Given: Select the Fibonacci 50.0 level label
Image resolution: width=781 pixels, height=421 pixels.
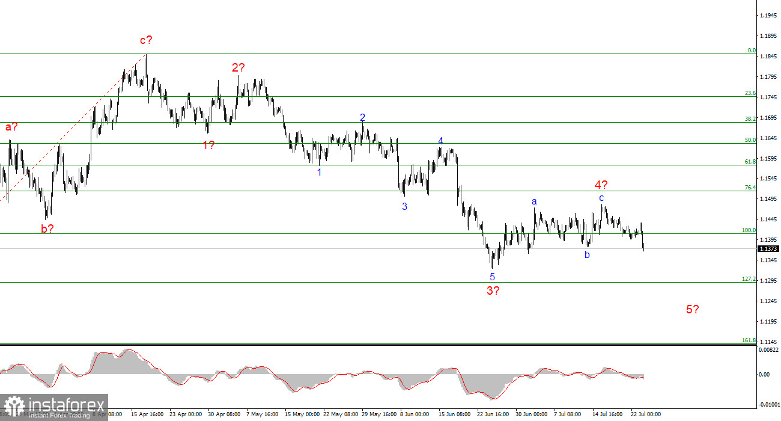Looking at the screenshot, I should 750,140.
